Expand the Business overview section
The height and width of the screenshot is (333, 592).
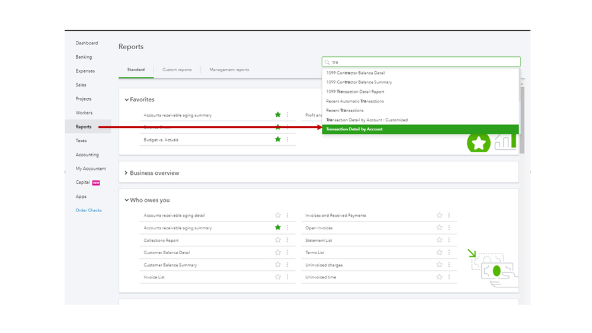coord(127,173)
